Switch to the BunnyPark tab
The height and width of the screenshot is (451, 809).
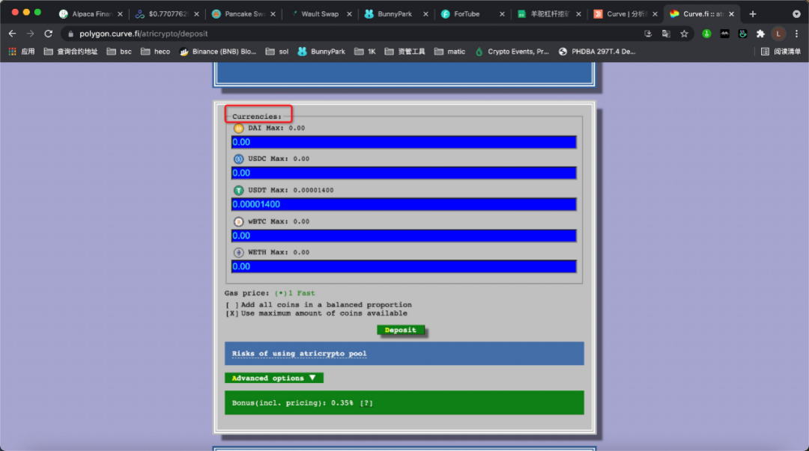pos(392,14)
